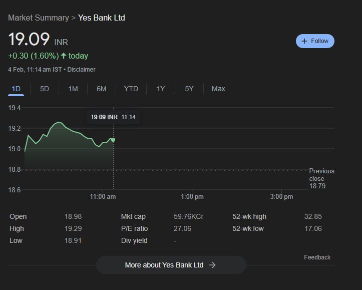Click the Low value 18.91
The image size is (362, 290).
coord(73,240)
